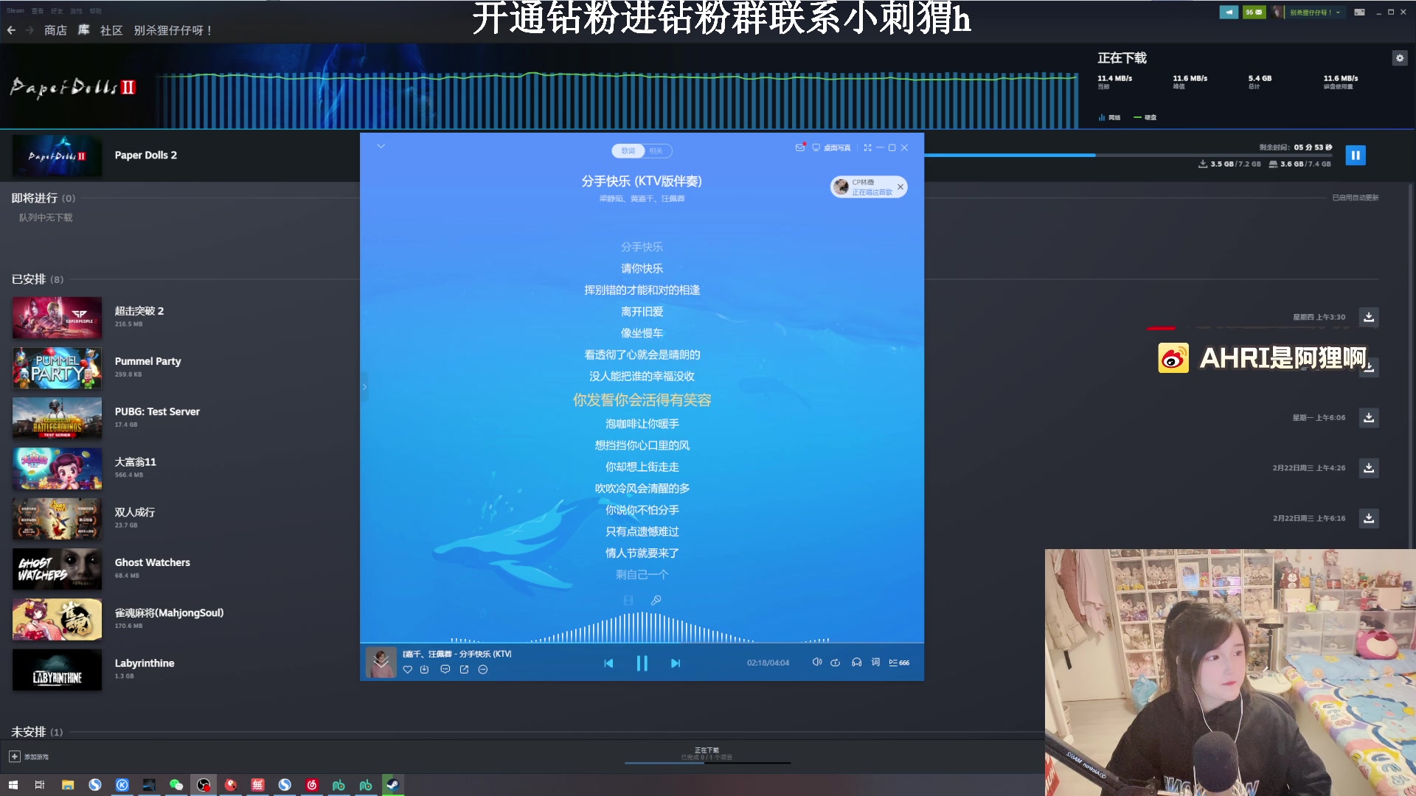Skip to the next track

pyautogui.click(x=675, y=663)
